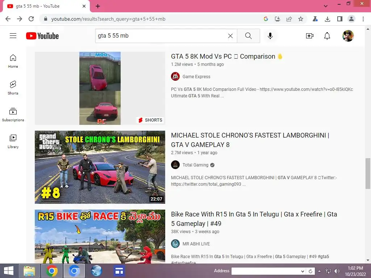Visit the Total Gaming channel name
Image resolution: width=371 pixels, height=278 pixels.
195,165
